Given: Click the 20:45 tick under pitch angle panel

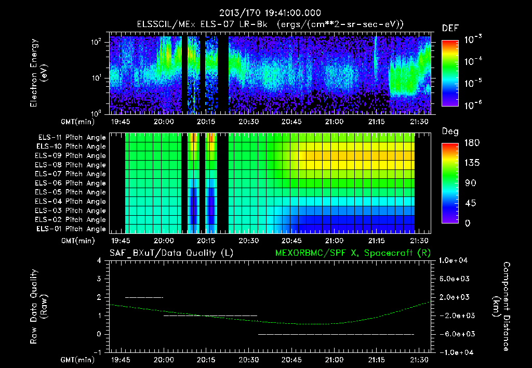Looking at the screenshot, I should coord(291,241).
